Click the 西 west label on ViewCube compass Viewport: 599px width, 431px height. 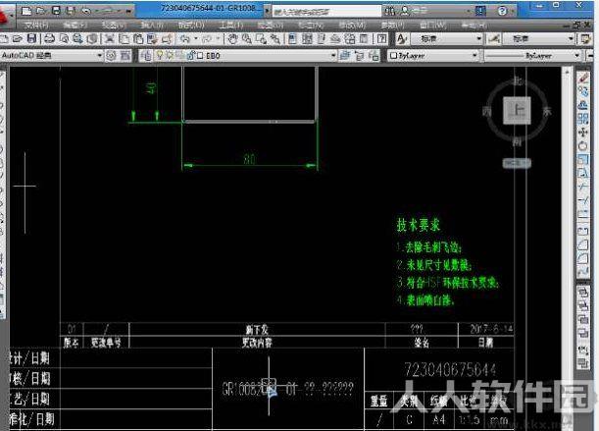coord(486,111)
